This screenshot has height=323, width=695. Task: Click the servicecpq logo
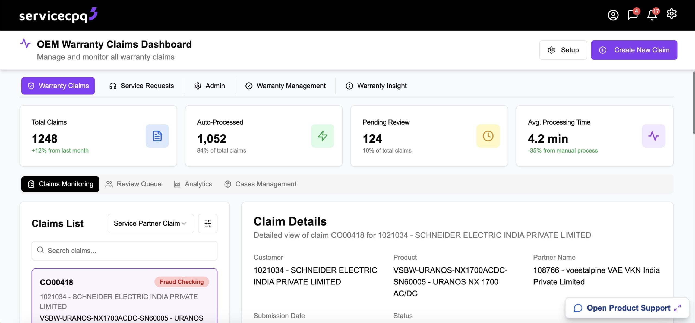point(58,15)
